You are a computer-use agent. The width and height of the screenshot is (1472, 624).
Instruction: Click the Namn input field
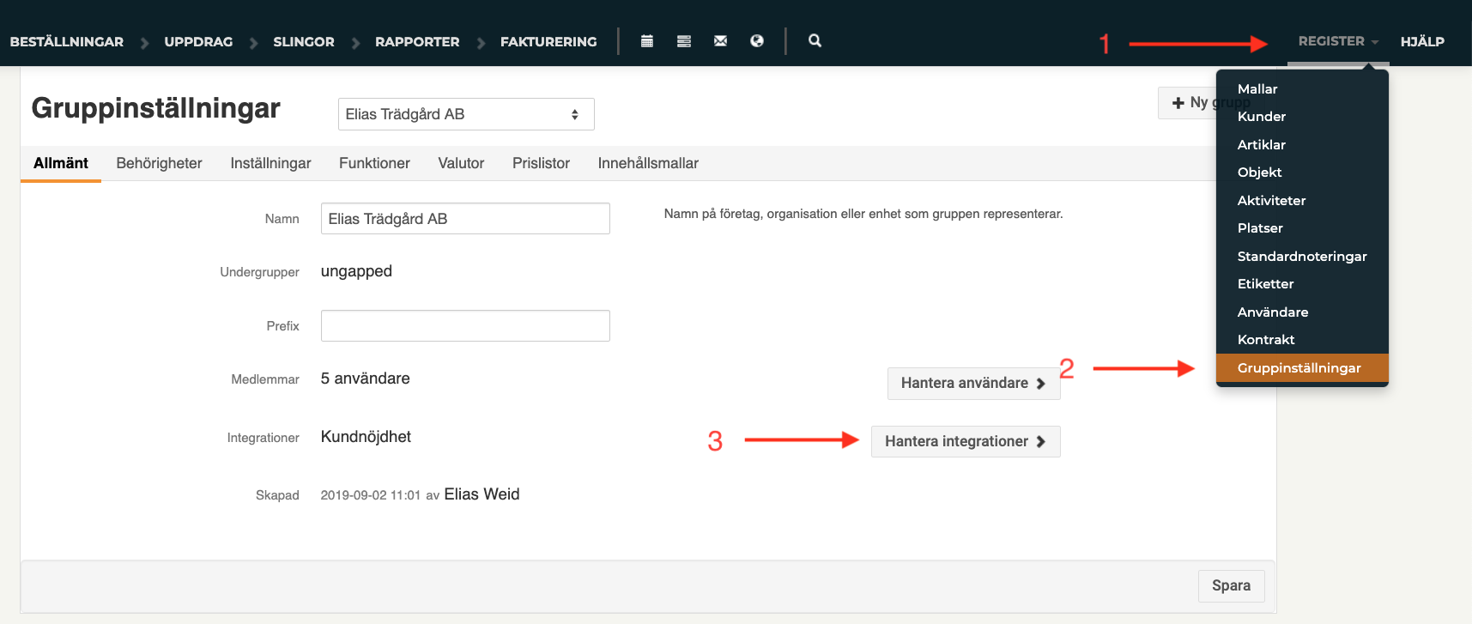coord(465,219)
